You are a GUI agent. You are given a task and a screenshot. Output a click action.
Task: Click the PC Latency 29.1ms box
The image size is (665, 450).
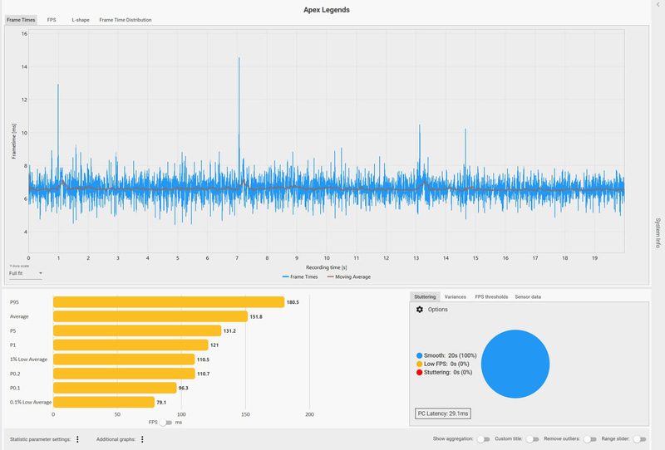pyautogui.click(x=443, y=413)
